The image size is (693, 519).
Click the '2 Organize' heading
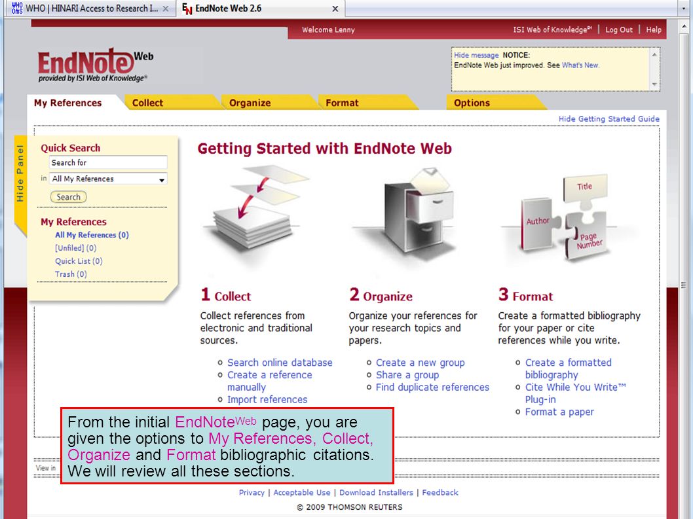coord(381,295)
